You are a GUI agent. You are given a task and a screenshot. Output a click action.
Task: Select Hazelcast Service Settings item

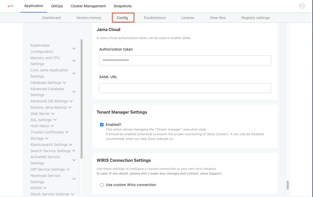[45, 179]
